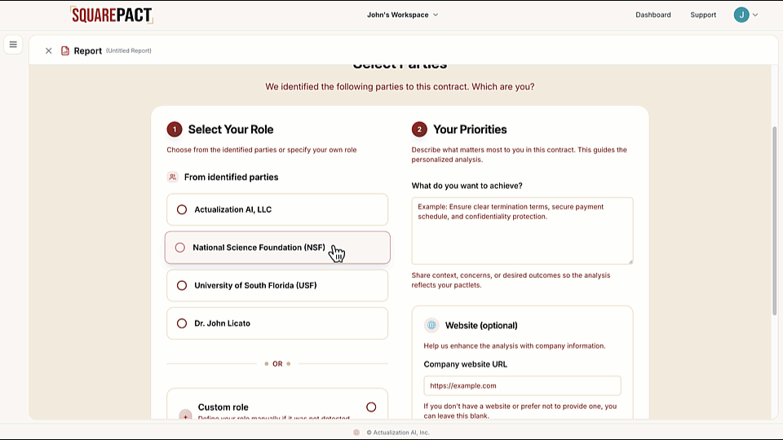The image size is (783, 440).
Task: Select Actualization AI, LLC radio
Action: click(182, 209)
